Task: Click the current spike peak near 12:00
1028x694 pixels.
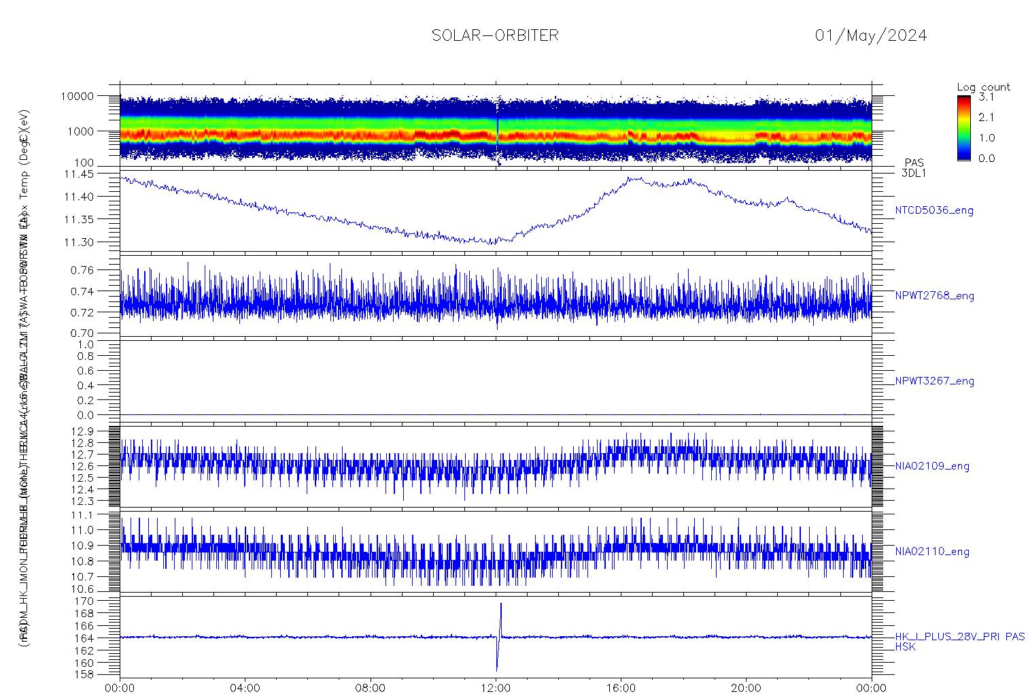Action: [501, 604]
